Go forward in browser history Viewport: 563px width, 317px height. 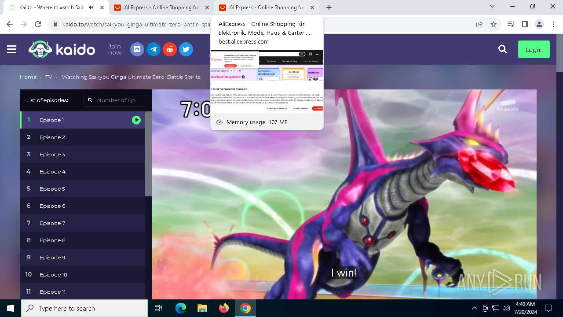(x=24, y=24)
